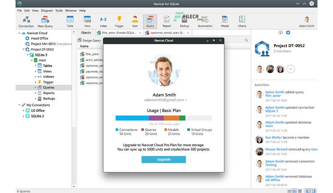Switch to the film_actor @main tab
Image resolution: width=333 pixels, height=193 pixels.
pyautogui.click(x=119, y=33)
